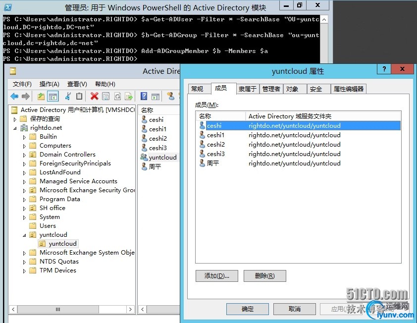Expand the TPM Devices node
This screenshot has width=417, height=323.
[x=24, y=271]
